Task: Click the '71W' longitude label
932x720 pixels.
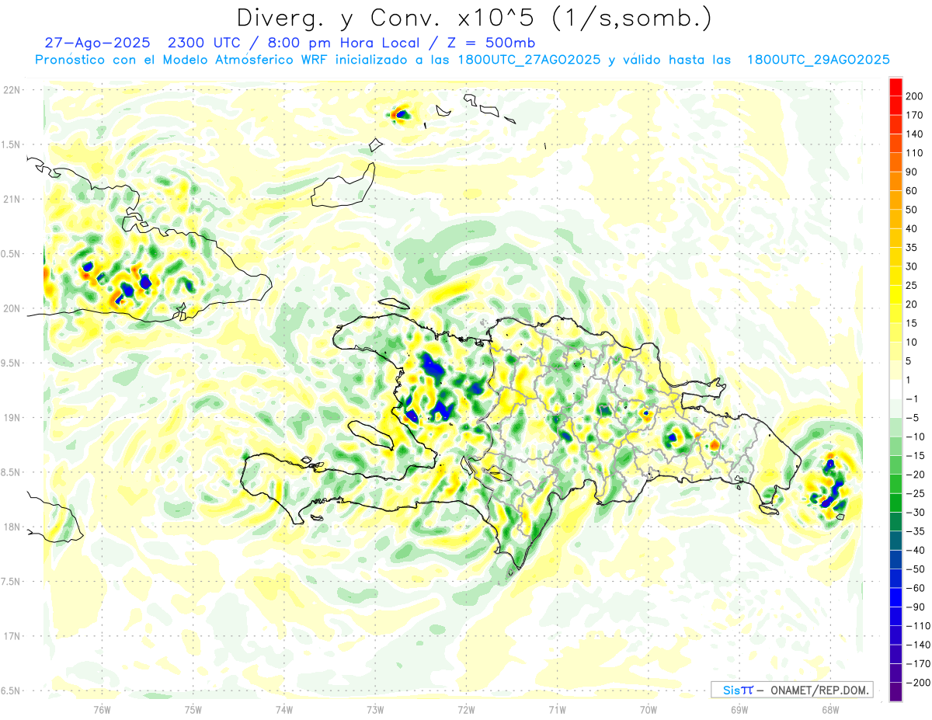Action: coord(557,709)
